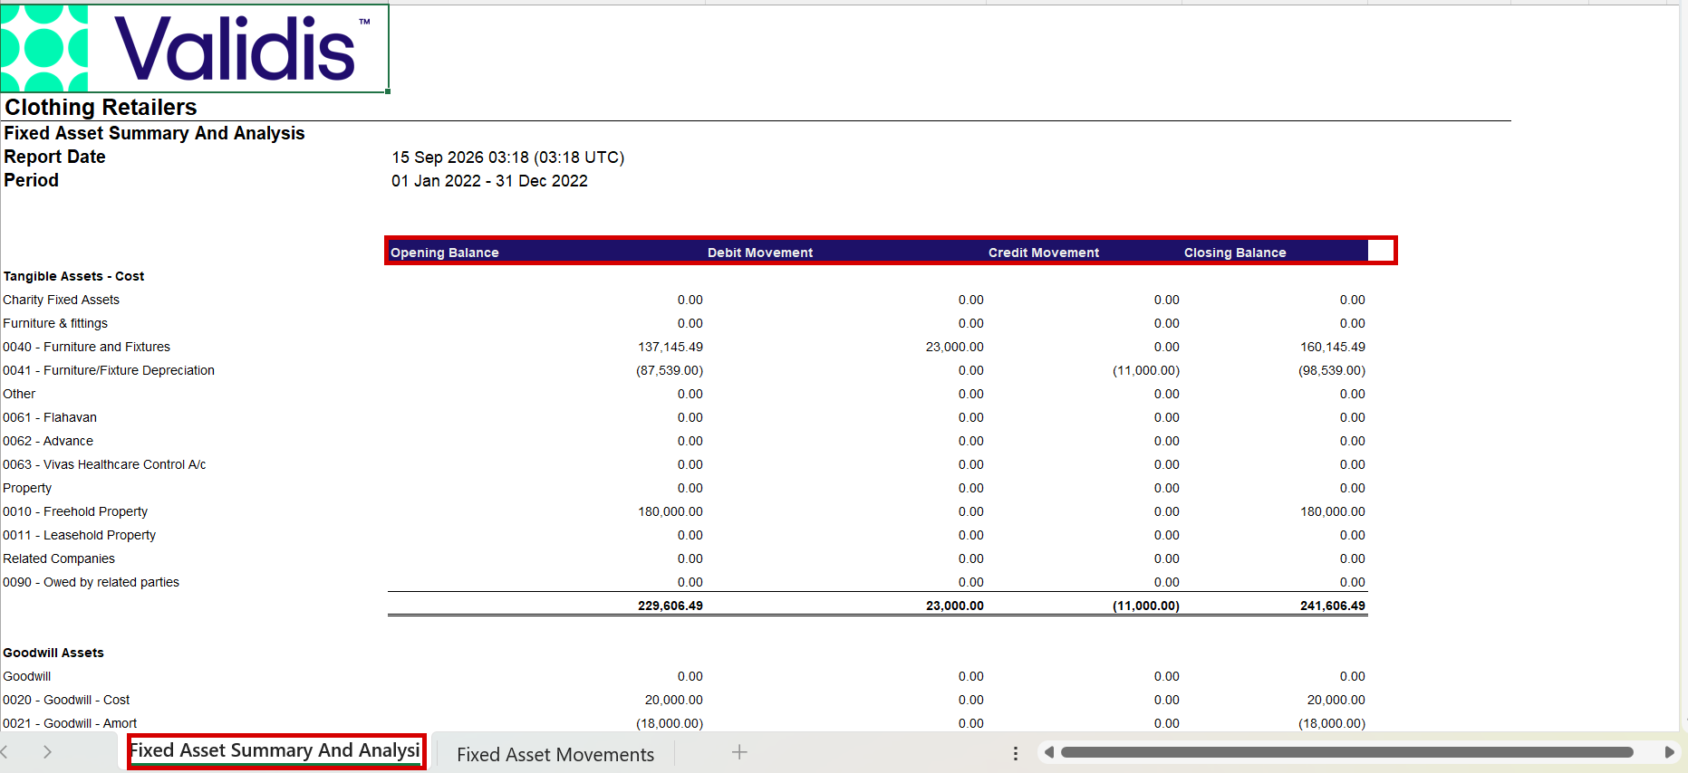Select Furniture & fittings row label
Viewport: 1688px width, 773px height.
[x=55, y=323]
